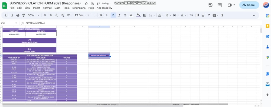Click the Undo icon
Viewport: 271px width, 107px height.
[x=6, y=15]
